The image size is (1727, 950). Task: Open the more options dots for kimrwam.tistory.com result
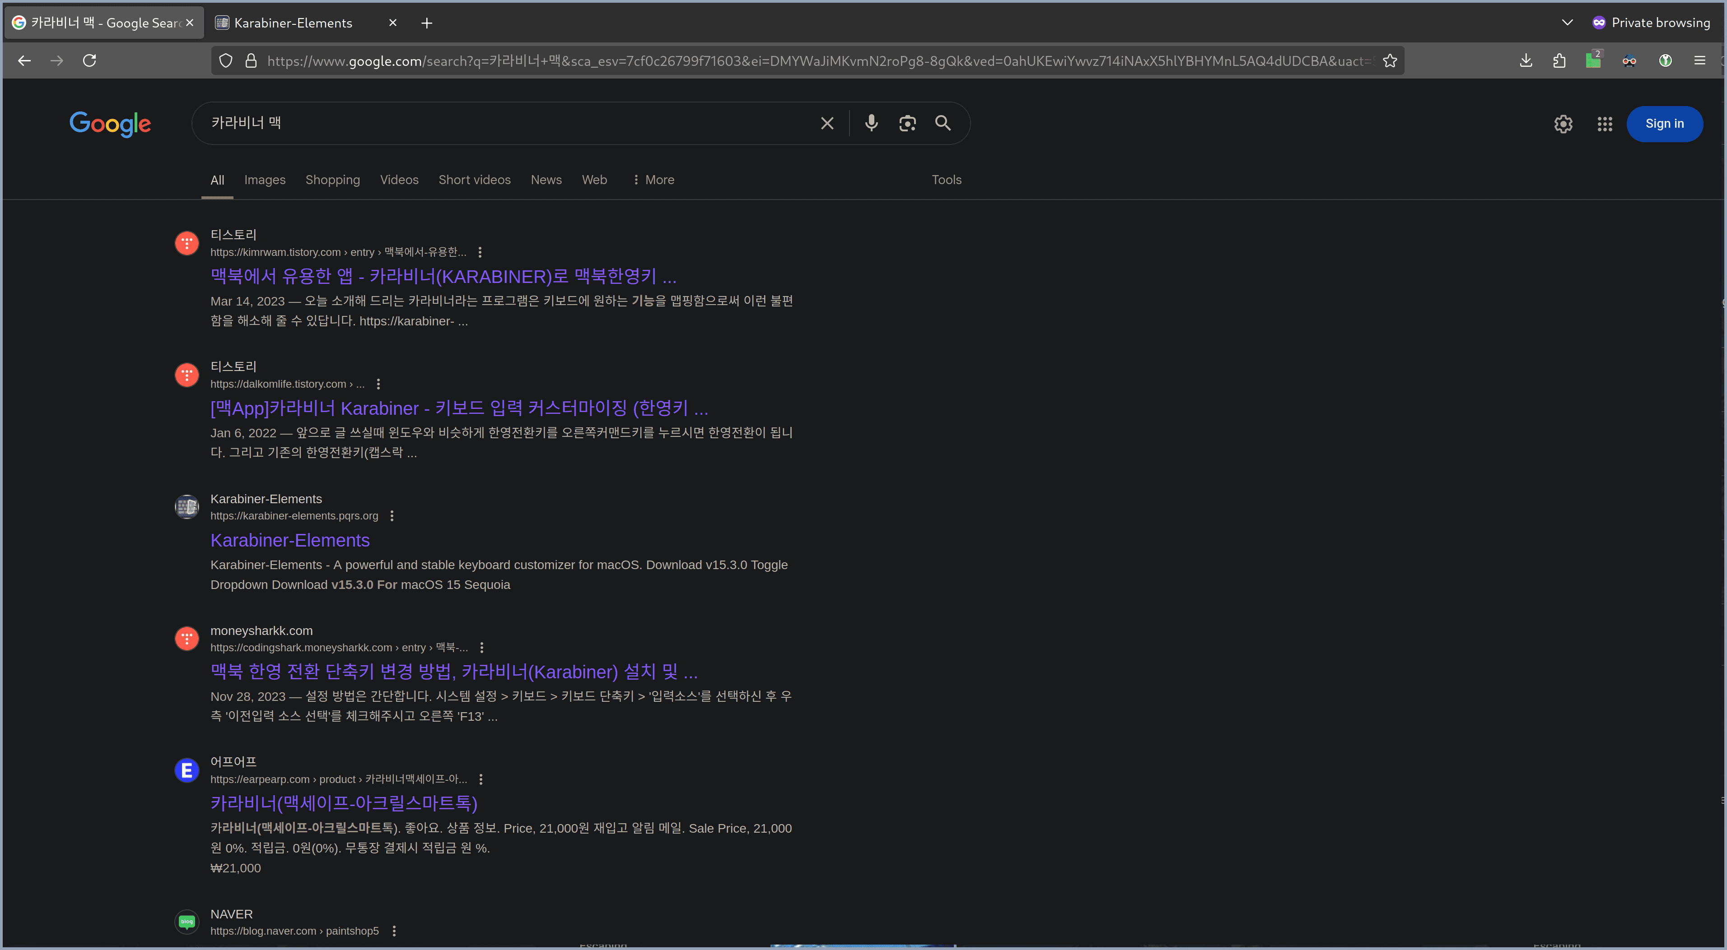[x=479, y=253]
